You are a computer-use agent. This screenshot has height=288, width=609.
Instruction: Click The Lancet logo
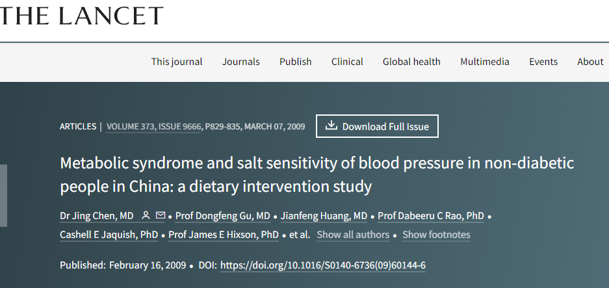(81, 16)
